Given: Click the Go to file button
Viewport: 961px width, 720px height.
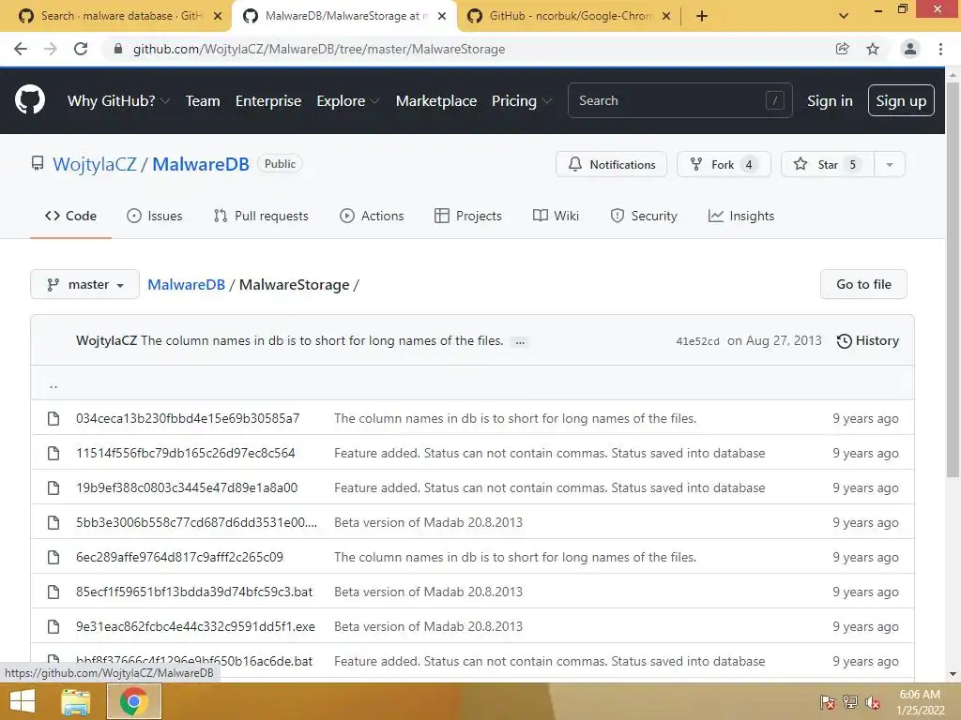Looking at the screenshot, I should point(863,284).
